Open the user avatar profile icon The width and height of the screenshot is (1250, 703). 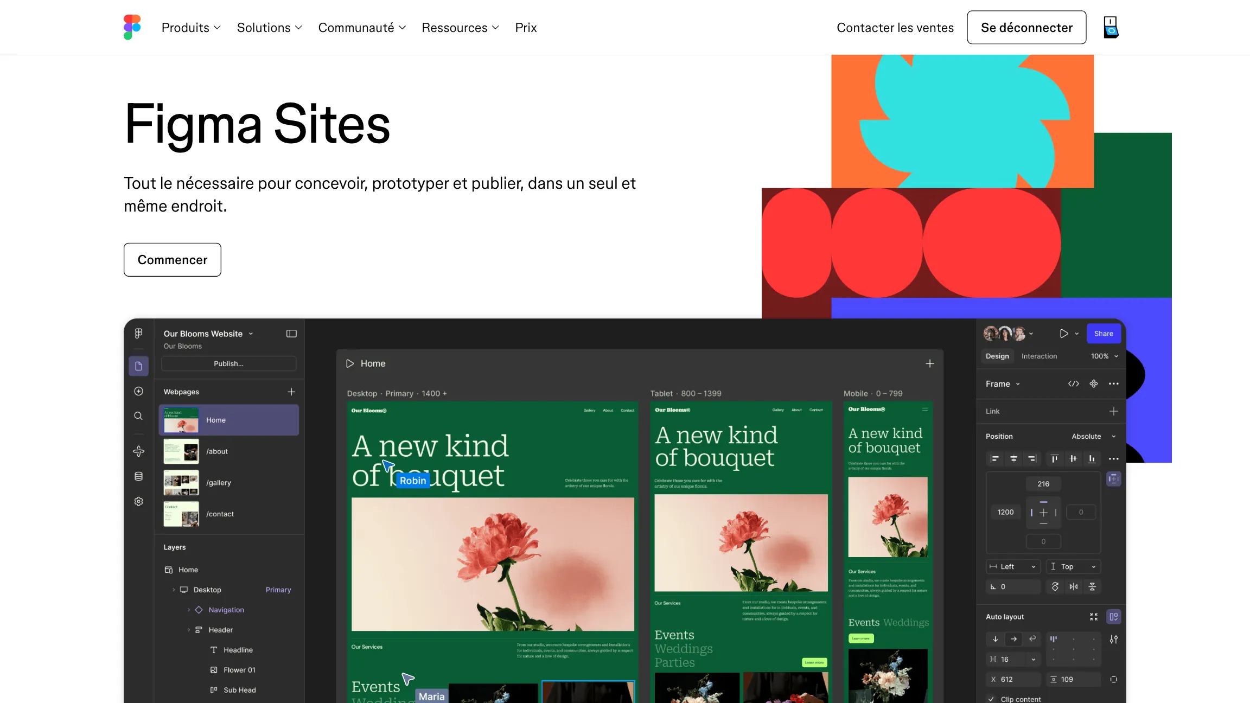(1111, 27)
